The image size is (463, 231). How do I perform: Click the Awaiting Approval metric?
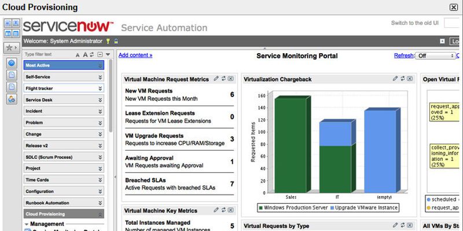coord(179,162)
